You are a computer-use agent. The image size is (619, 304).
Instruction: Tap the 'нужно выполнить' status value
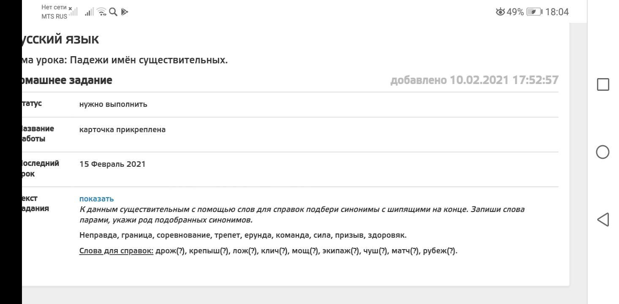[x=113, y=104]
